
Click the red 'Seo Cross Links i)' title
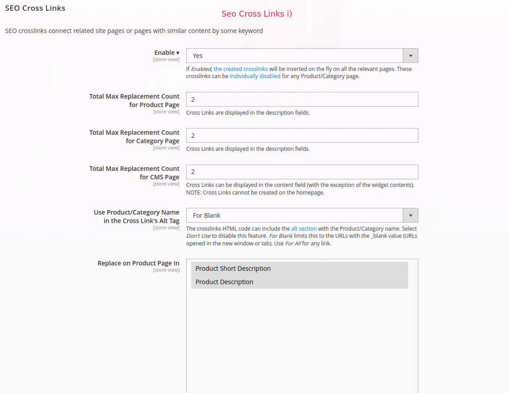click(x=256, y=14)
